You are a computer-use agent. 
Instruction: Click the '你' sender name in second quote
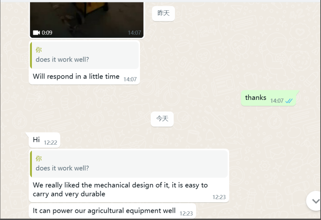[x=39, y=158]
